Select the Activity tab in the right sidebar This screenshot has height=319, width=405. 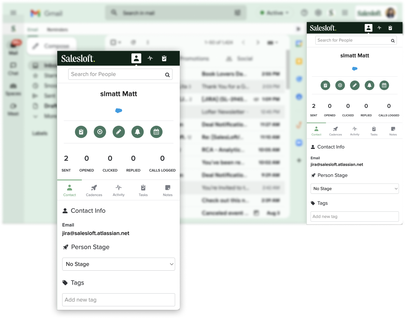tap(355, 131)
